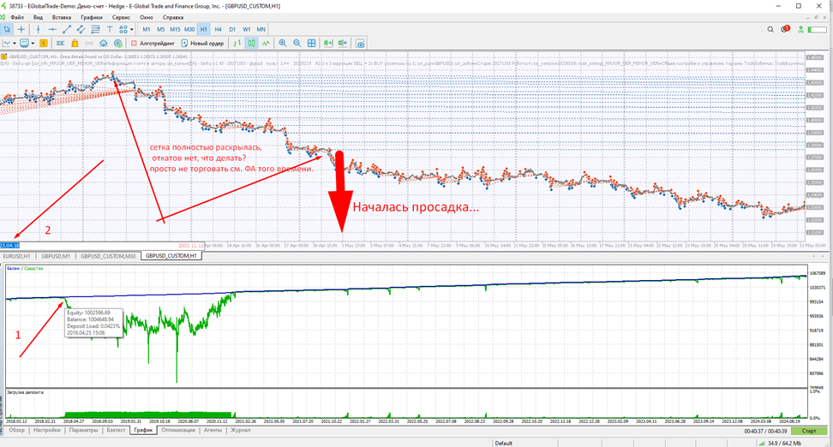Open the Вид menu
This screenshot has height=447, width=833.
[38, 17]
